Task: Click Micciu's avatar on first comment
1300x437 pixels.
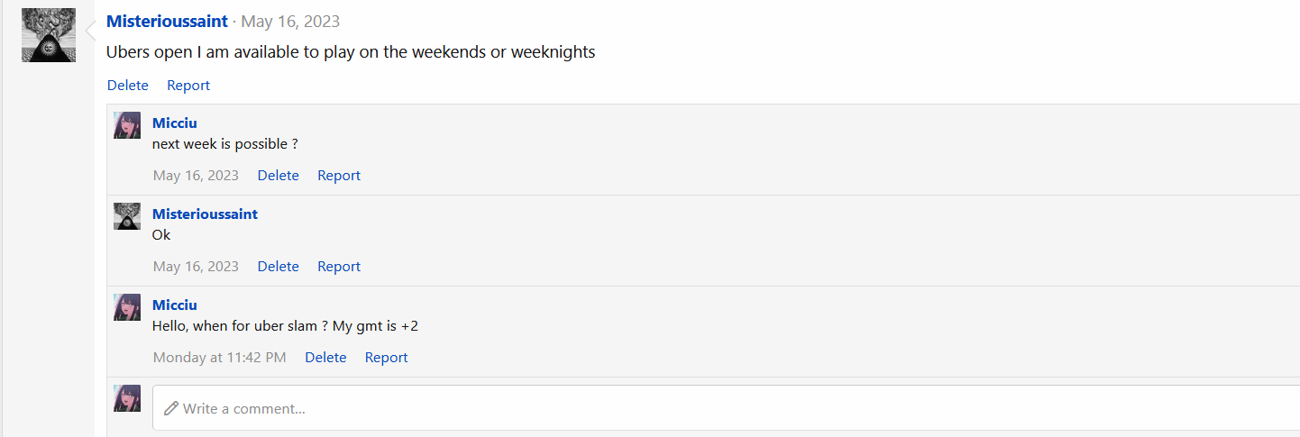Action: pyautogui.click(x=127, y=125)
